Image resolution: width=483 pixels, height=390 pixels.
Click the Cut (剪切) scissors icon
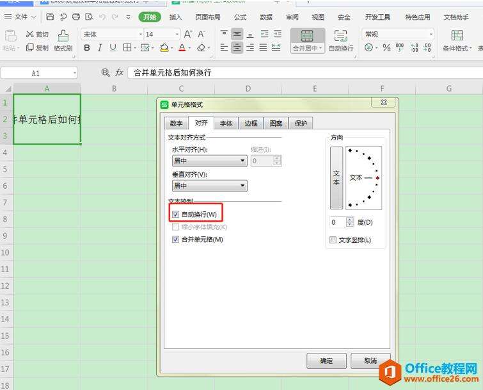[30, 34]
